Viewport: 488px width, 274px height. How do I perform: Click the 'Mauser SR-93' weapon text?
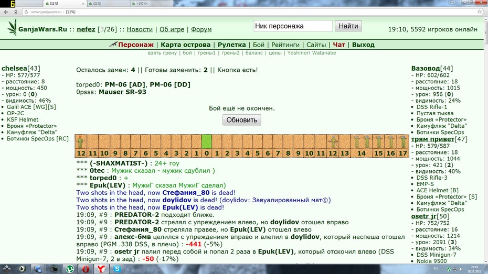click(x=123, y=92)
